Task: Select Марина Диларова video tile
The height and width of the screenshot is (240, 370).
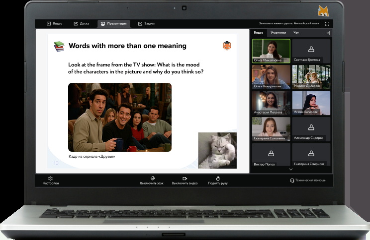Action: [311, 77]
